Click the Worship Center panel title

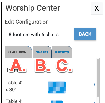pos(33,8)
